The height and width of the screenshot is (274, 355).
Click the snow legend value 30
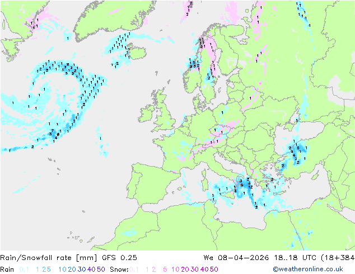[x=195, y=270]
